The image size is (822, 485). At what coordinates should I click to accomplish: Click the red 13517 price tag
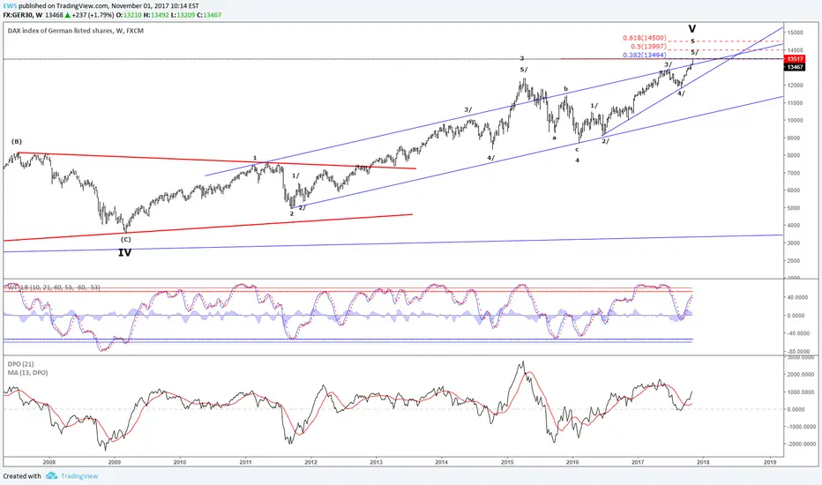(x=796, y=59)
